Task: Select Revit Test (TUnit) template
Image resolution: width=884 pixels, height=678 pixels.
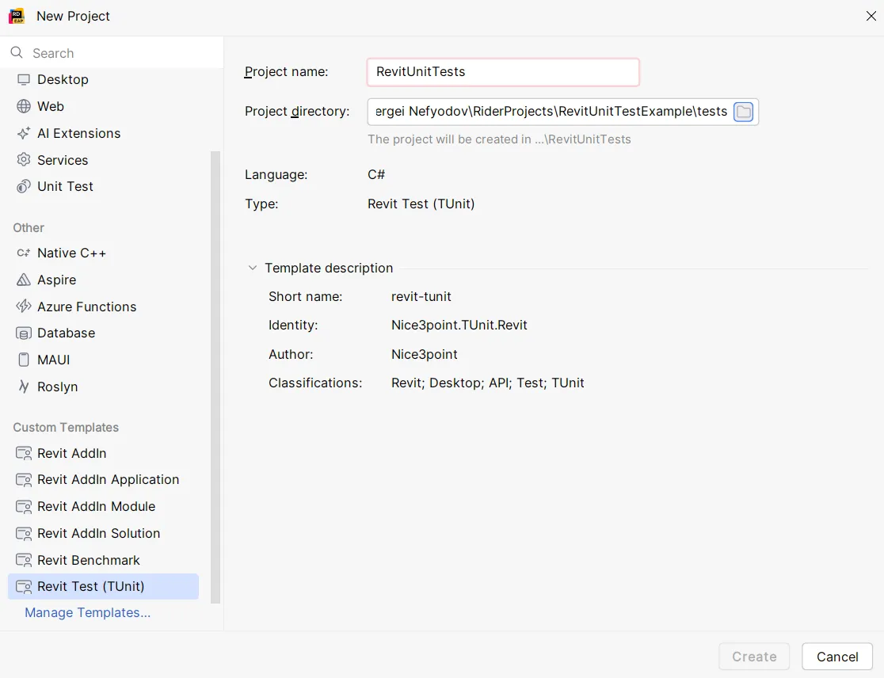Action: pos(103,587)
